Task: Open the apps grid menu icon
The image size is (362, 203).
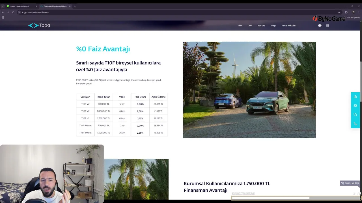Action: (328, 25)
